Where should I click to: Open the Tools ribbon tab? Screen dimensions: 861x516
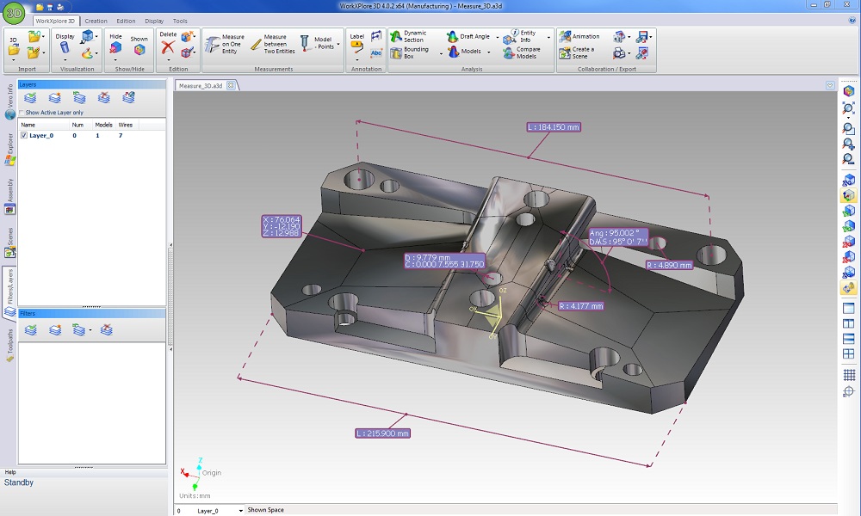tap(180, 21)
